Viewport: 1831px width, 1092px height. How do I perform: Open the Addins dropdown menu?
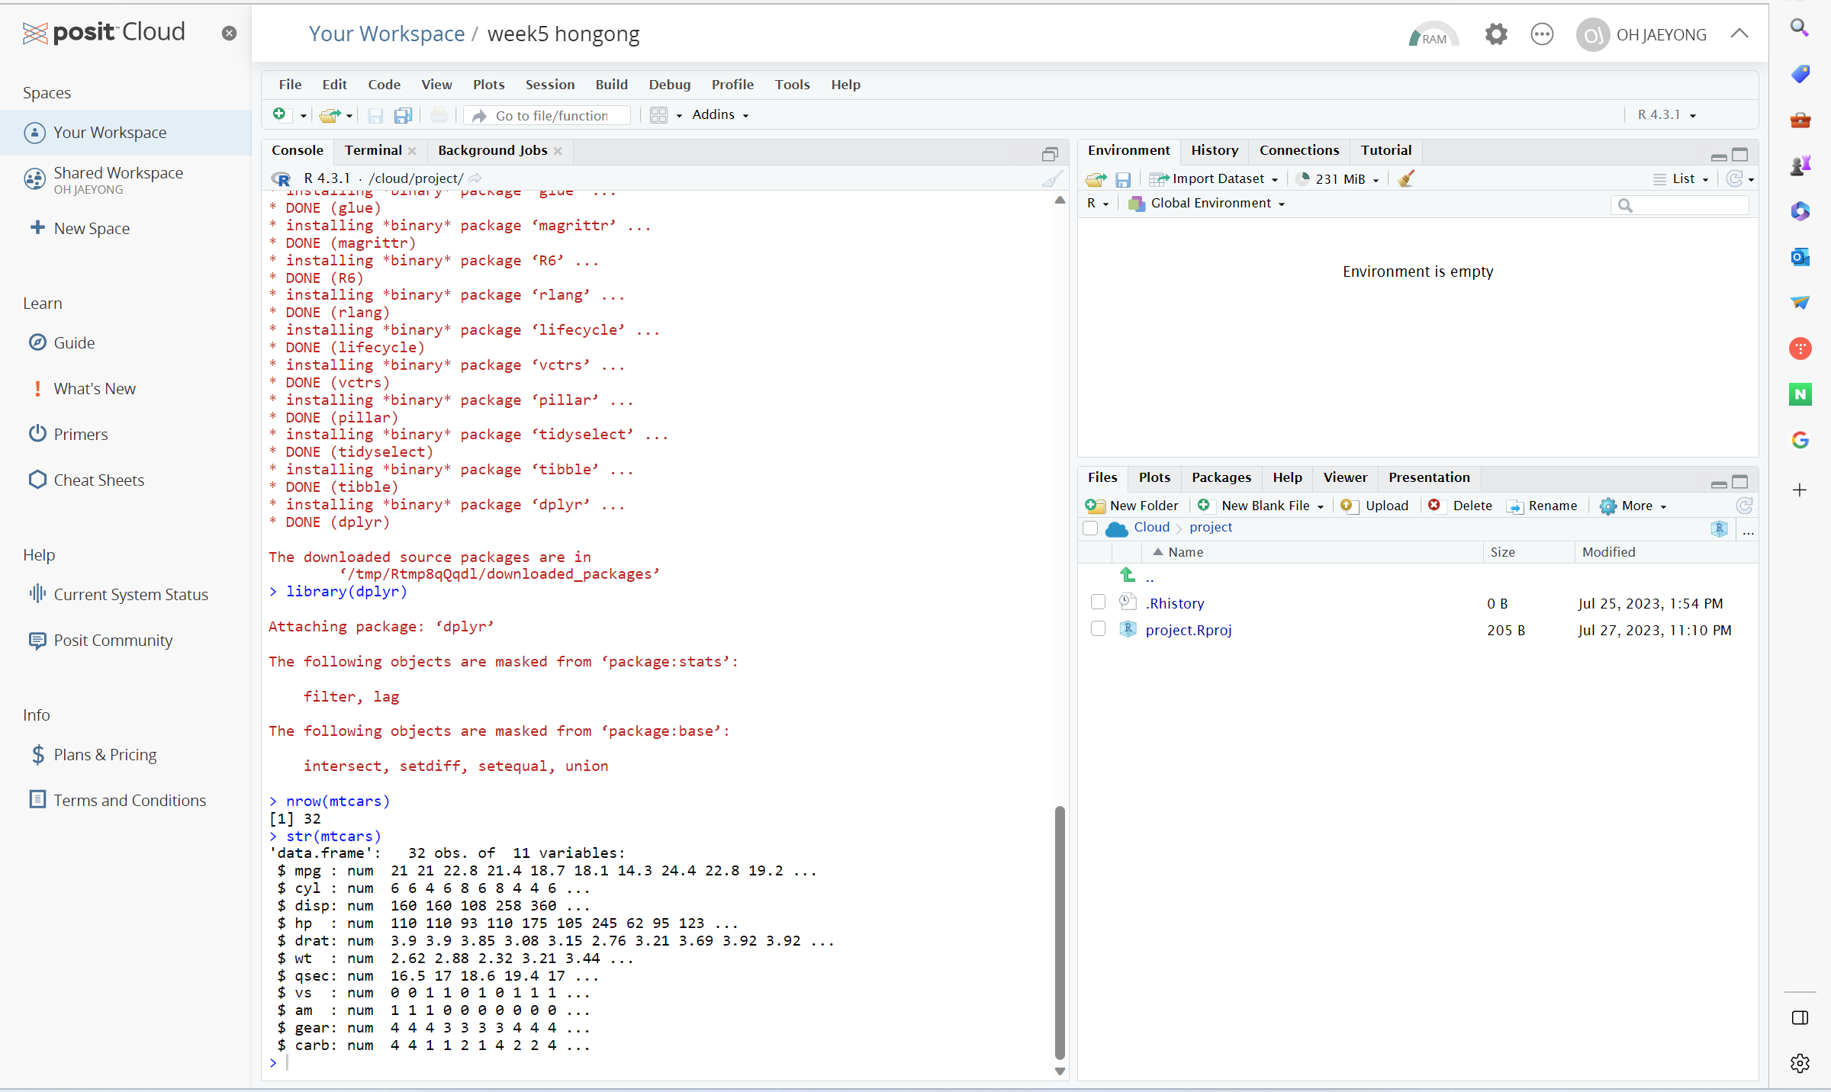coord(719,114)
